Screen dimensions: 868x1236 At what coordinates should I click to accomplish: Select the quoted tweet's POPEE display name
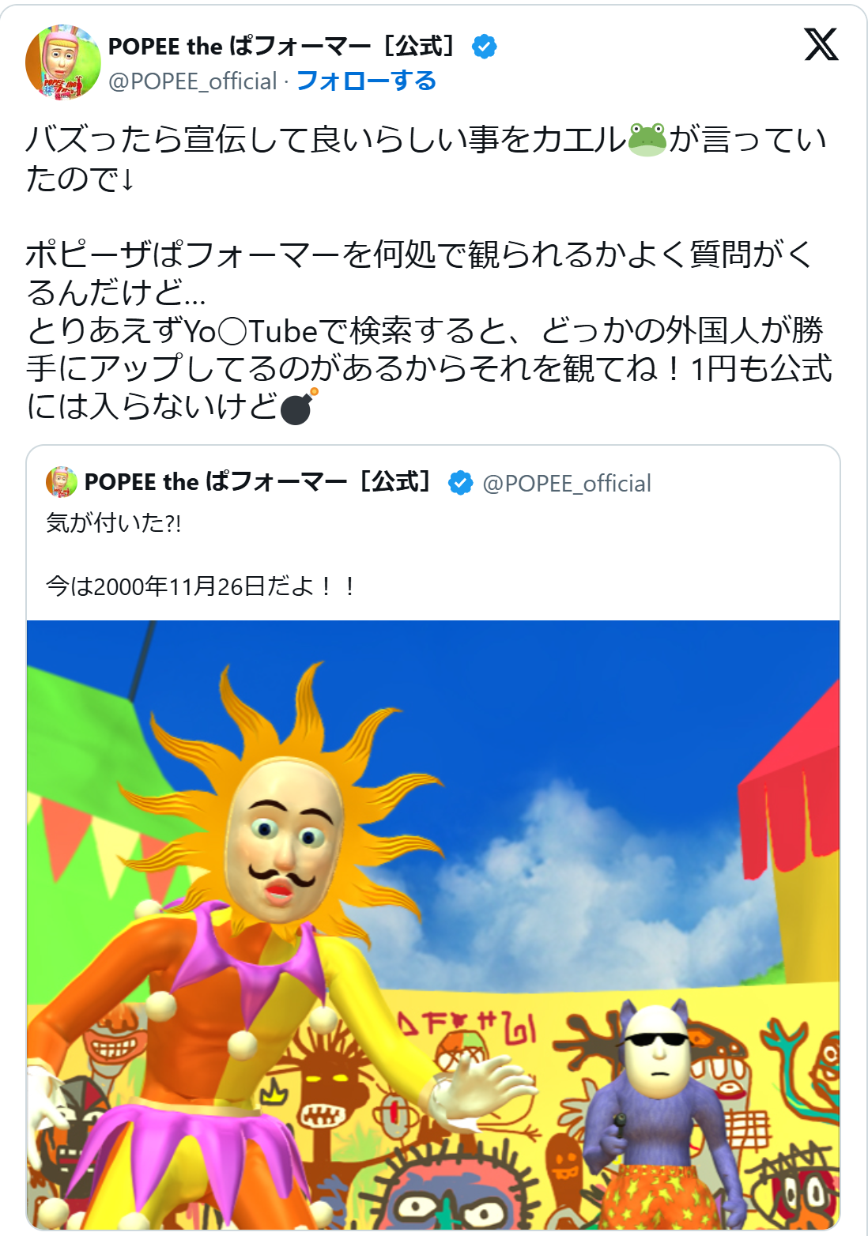258,482
